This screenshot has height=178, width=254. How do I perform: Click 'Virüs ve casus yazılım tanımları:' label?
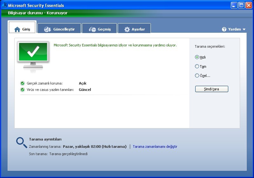pyautogui.click(x=50, y=90)
